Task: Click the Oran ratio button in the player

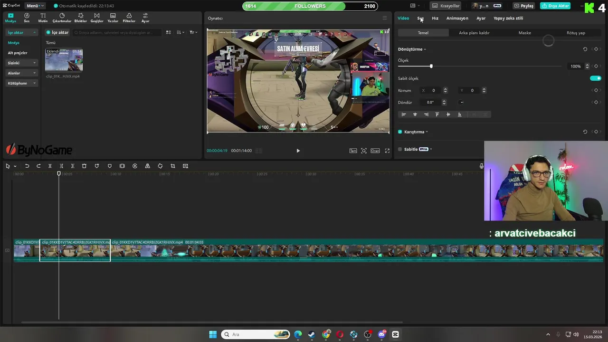Action: click(375, 151)
